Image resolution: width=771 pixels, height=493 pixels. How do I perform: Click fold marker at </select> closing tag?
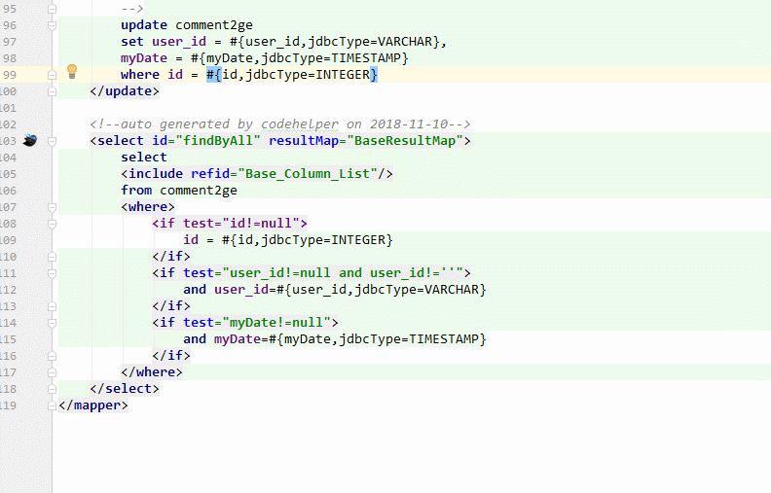[x=52, y=389]
